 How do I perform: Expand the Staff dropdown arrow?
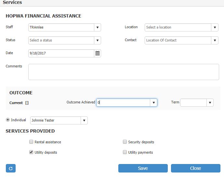98,27
